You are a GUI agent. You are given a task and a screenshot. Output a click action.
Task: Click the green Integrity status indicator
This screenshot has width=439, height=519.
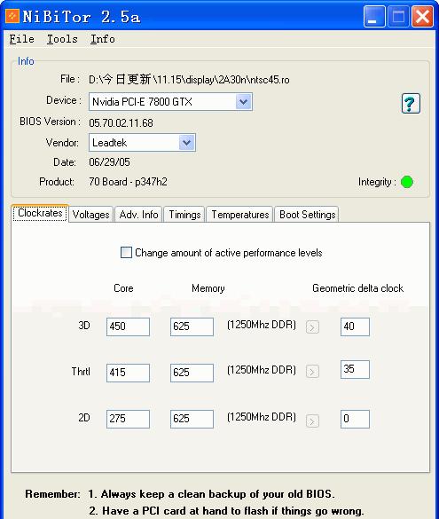pos(407,182)
